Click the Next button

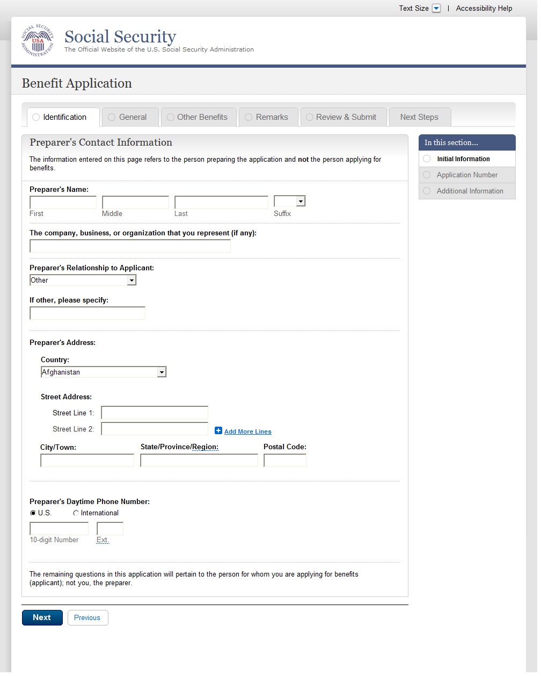(42, 617)
